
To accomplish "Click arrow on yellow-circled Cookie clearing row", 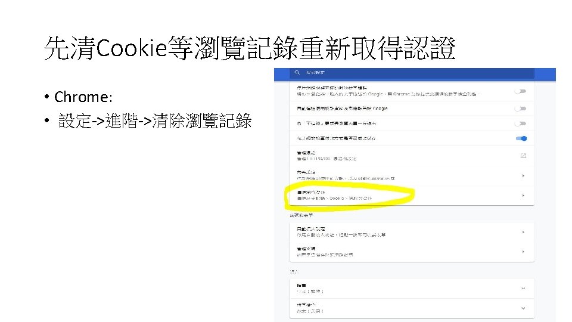I will [523, 196].
